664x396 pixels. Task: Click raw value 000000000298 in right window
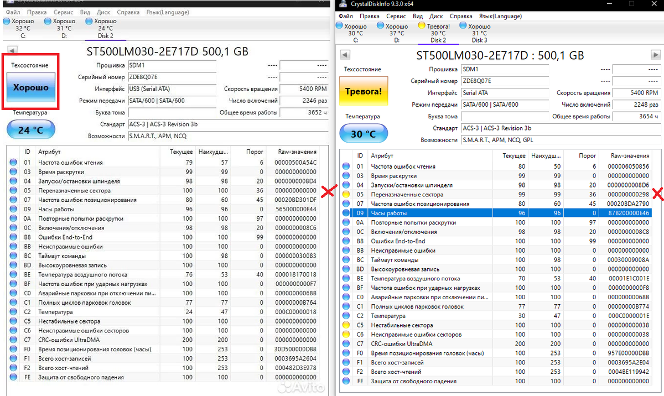(628, 194)
